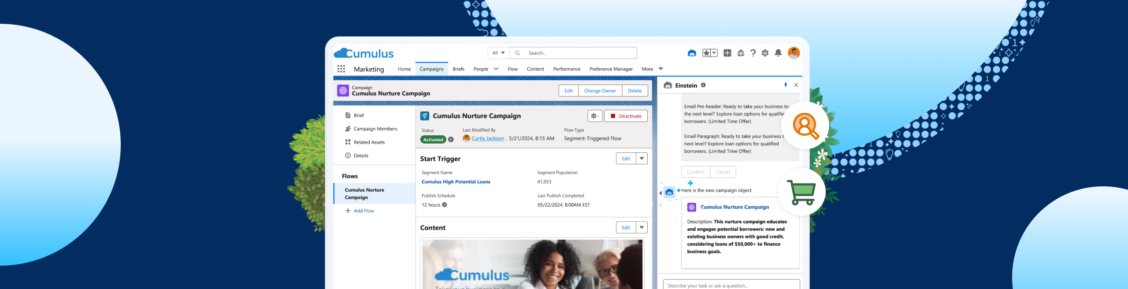Open the Preference Manager tab
This screenshot has height=289, width=1128.
[x=611, y=69]
